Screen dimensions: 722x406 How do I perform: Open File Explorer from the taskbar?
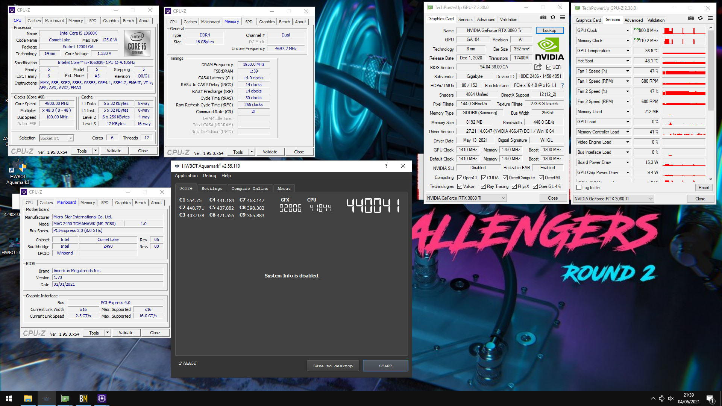click(x=28, y=398)
